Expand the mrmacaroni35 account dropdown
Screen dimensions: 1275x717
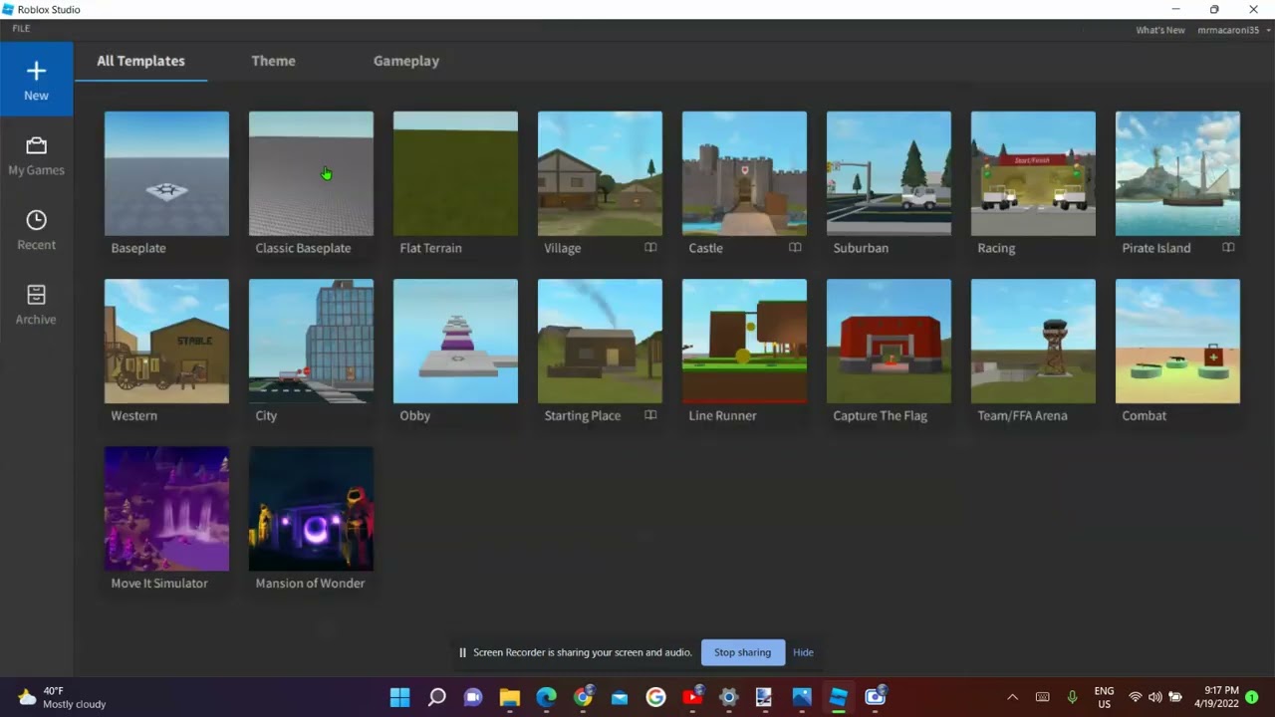click(1233, 30)
